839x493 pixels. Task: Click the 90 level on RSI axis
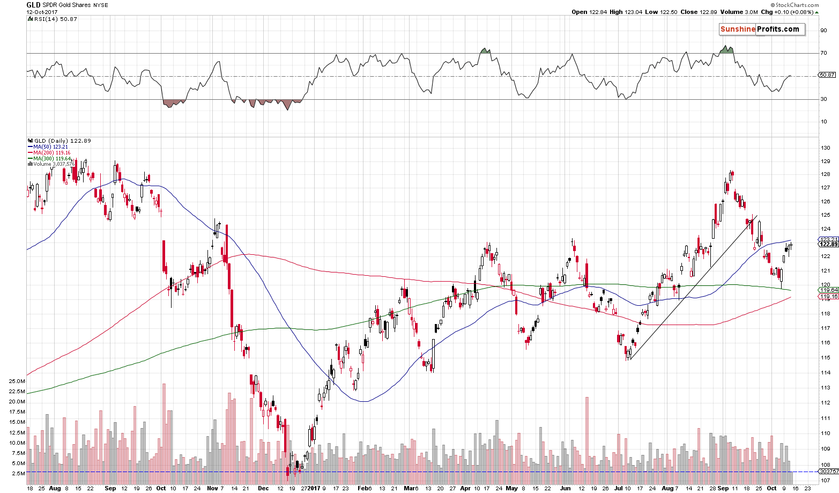pyautogui.click(x=823, y=30)
